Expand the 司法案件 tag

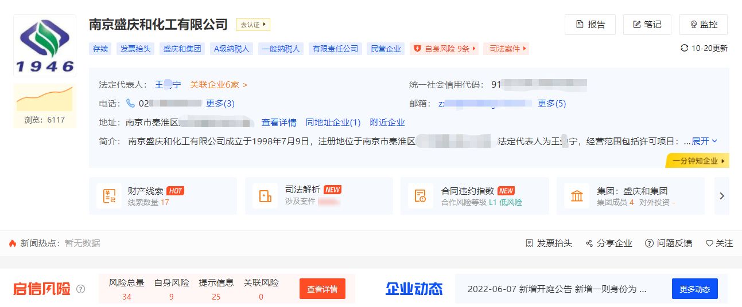click(x=506, y=49)
